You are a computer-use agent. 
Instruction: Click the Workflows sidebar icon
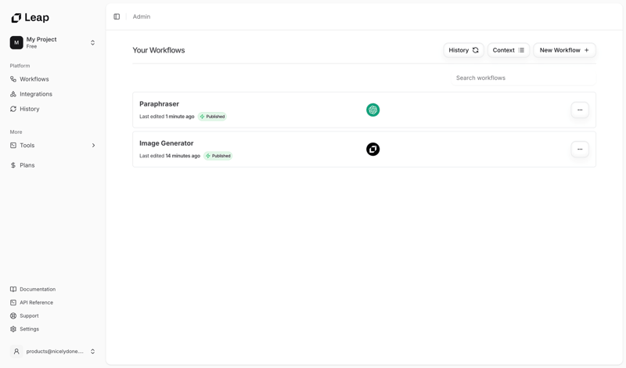tap(13, 79)
